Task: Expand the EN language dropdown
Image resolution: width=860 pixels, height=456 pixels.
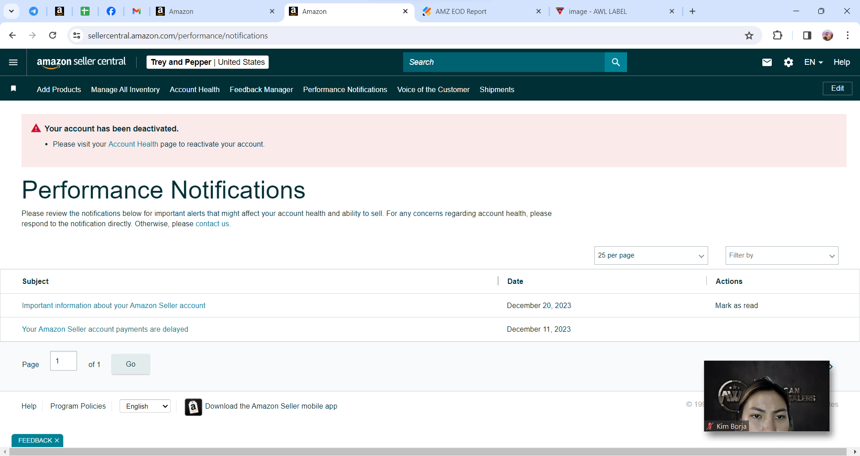Action: (813, 62)
